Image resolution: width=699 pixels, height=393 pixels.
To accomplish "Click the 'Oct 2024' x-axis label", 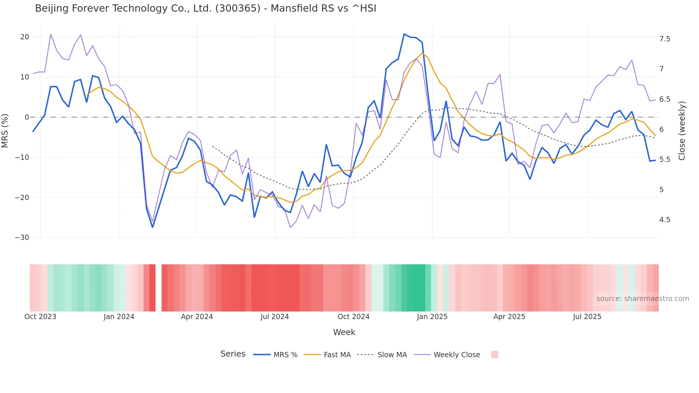I will (354, 317).
